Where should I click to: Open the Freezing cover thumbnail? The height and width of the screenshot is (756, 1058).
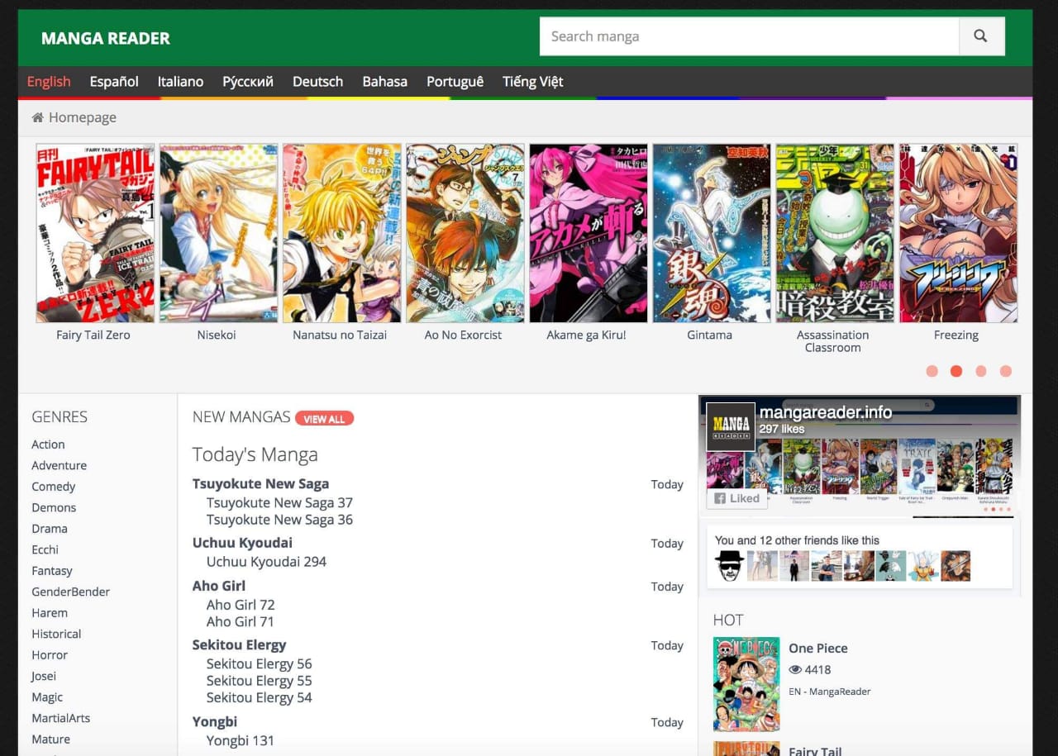pos(957,233)
